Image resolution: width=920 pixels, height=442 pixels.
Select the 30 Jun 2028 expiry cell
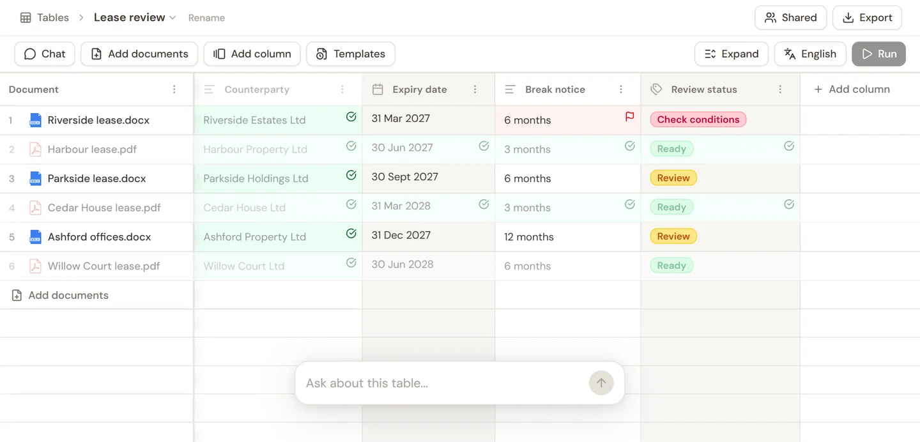428,266
